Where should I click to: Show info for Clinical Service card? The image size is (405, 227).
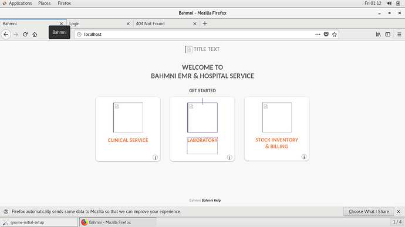[155, 157]
